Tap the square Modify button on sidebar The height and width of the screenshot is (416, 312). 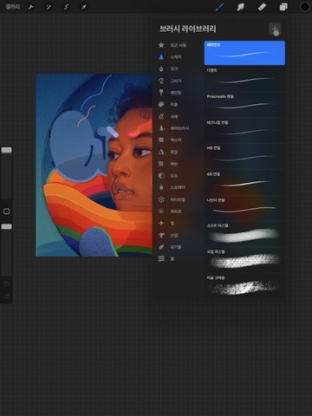pos(6,211)
